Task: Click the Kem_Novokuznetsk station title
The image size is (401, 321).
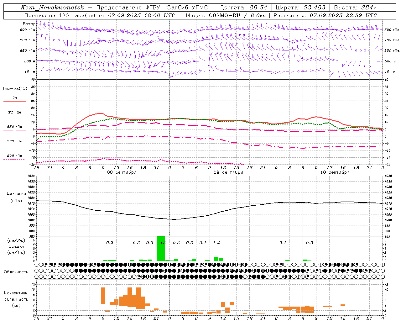Action: 52,8
